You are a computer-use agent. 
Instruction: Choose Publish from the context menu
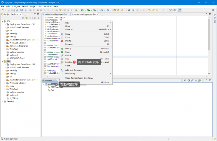pyautogui.click(x=69, y=62)
